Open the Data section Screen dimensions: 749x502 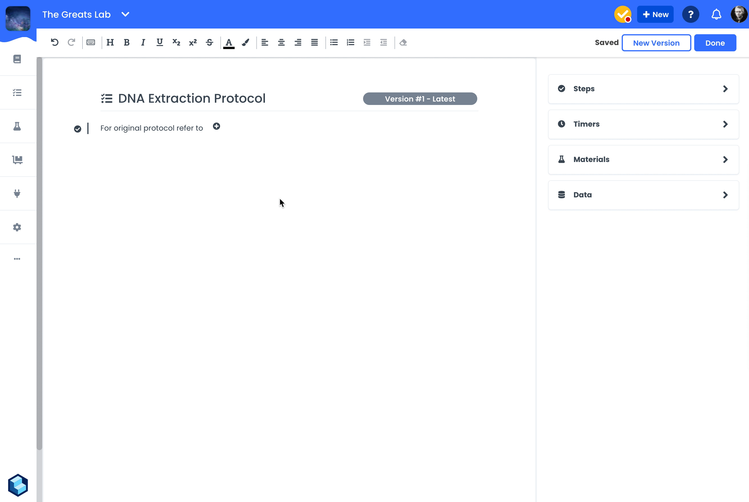643,195
